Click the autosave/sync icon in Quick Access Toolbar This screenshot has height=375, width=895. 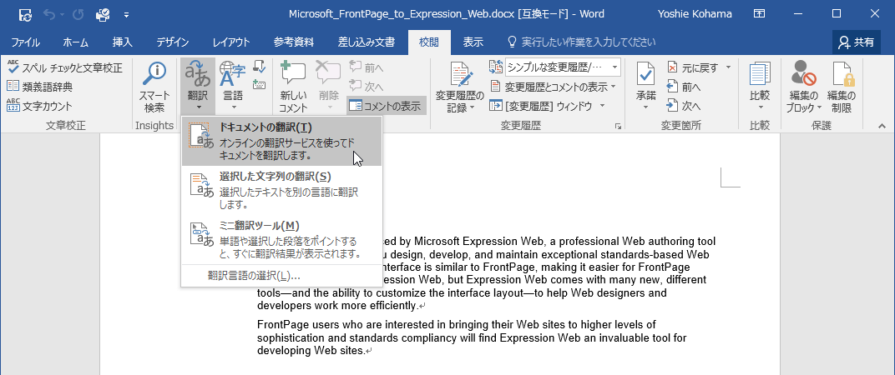tap(26, 14)
